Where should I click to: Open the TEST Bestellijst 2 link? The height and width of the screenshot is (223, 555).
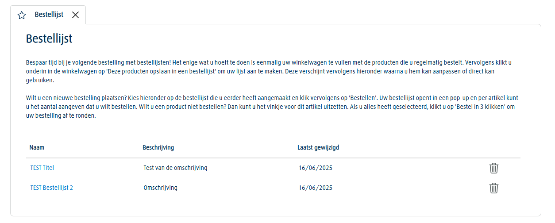tap(51, 188)
